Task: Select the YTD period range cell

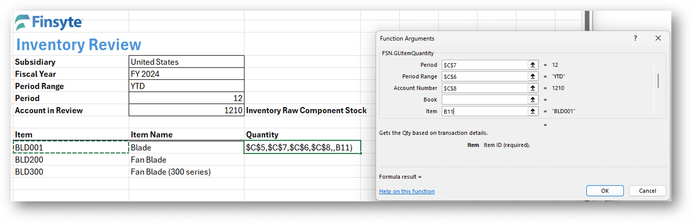Action: 186,86
